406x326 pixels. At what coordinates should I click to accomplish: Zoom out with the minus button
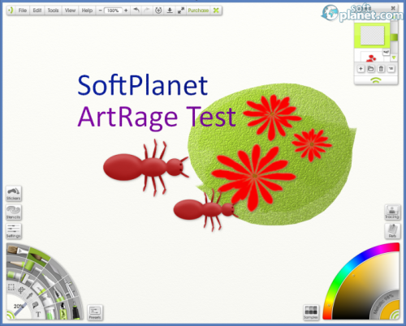pyautogui.click(x=100, y=11)
